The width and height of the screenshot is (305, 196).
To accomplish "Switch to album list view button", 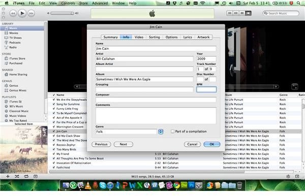I will (236, 13).
